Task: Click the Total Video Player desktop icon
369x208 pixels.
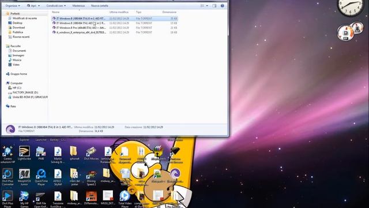Action: (125, 199)
